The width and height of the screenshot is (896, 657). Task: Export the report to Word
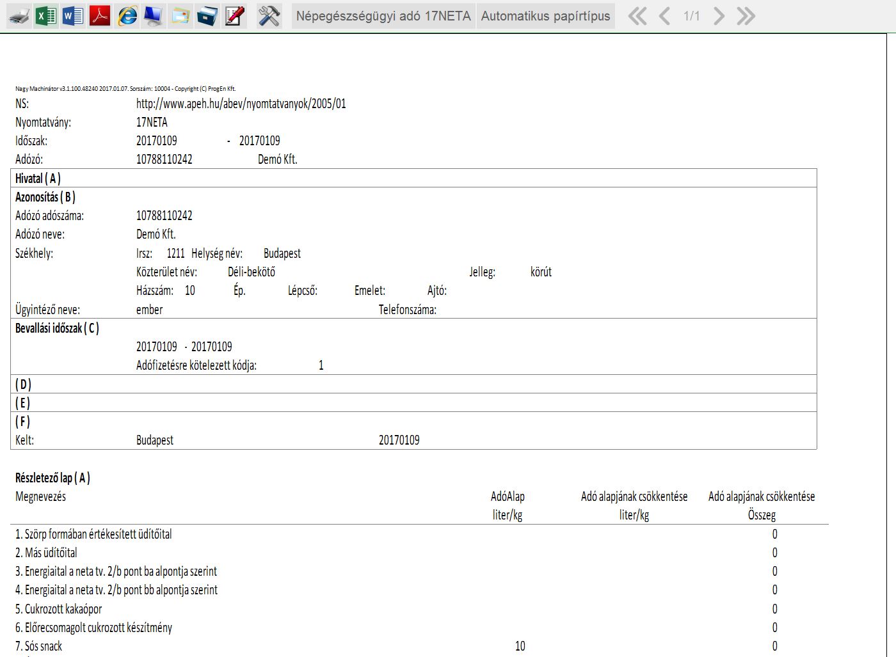(x=73, y=16)
